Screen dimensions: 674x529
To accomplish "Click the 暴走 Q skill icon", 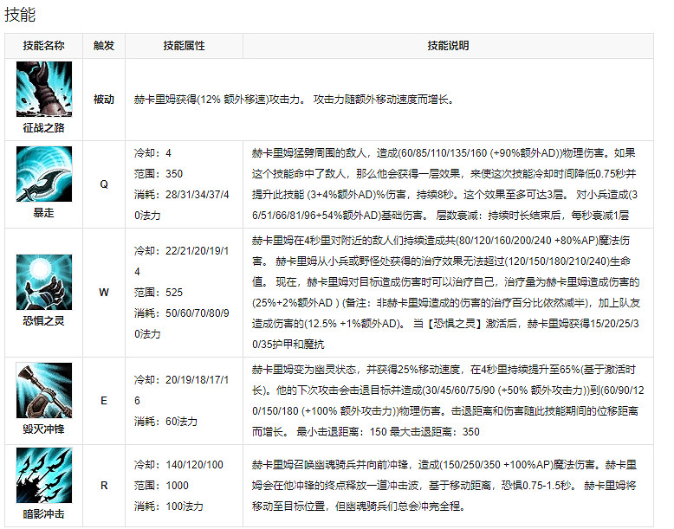I will (44, 174).
